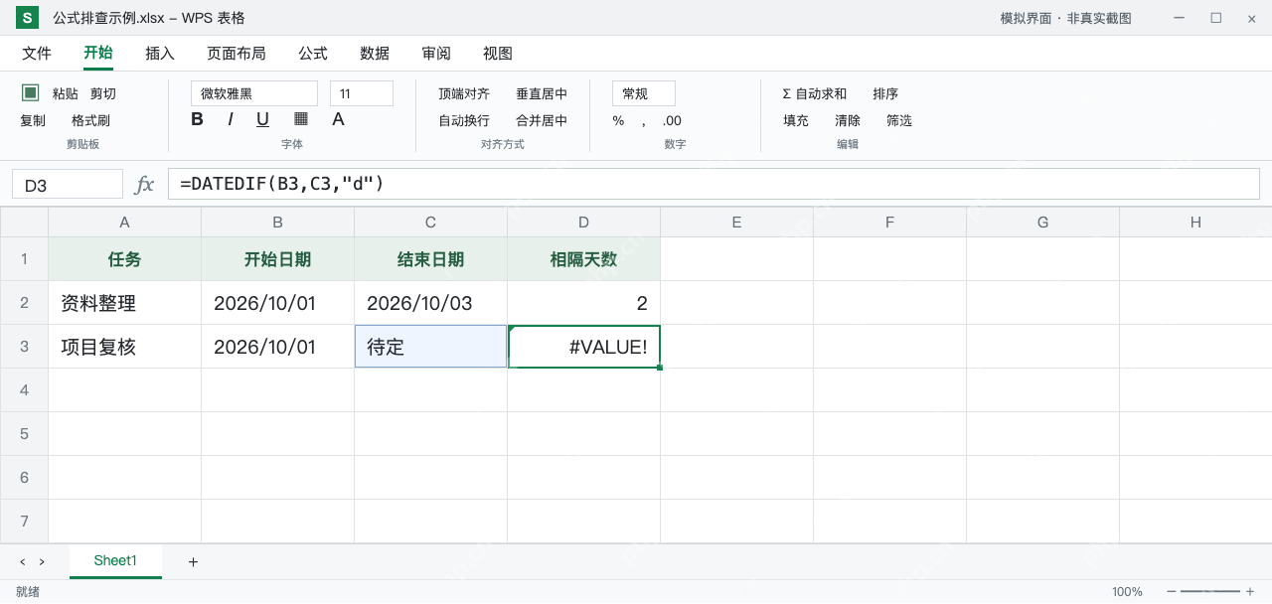This screenshot has width=1272, height=604.
Task: Apply percent number format
Action: point(618,121)
